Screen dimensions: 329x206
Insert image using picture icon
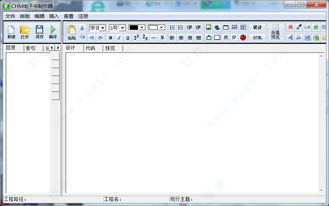(x=208, y=27)
